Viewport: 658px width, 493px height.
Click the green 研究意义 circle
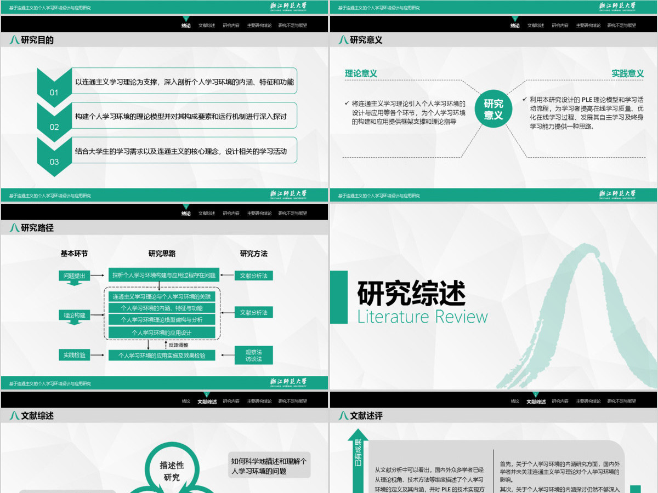[x=493, y=110]
